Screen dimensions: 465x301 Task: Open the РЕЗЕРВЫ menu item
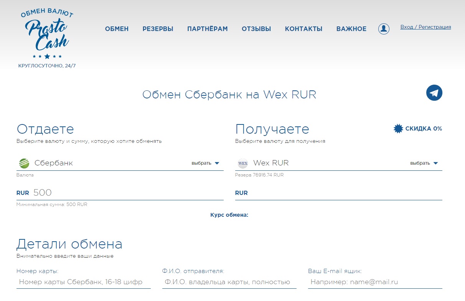coord(158,29)
